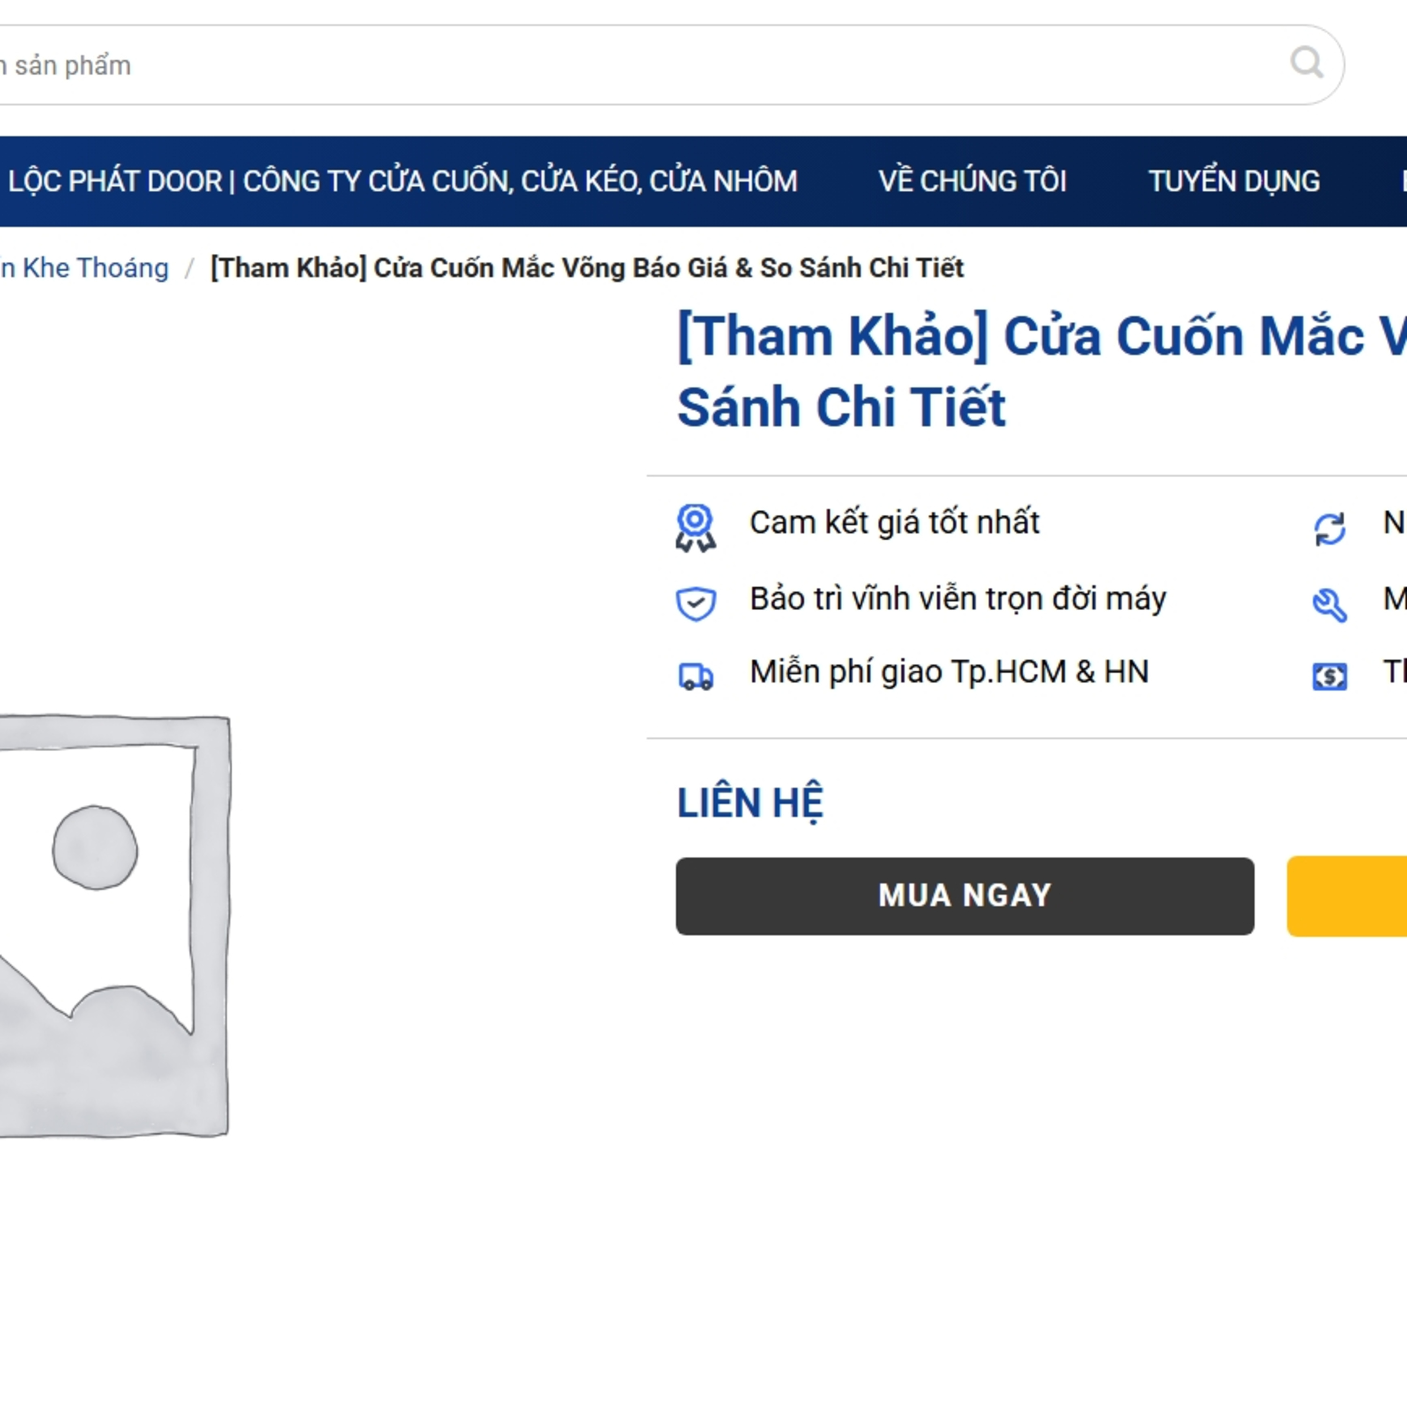Image resolution: width=1407 pixels, height=1407 pixels.
Task: Click Bảo trì vĩnh viễn trọn đời máy
Action: (x=958, y=598)
